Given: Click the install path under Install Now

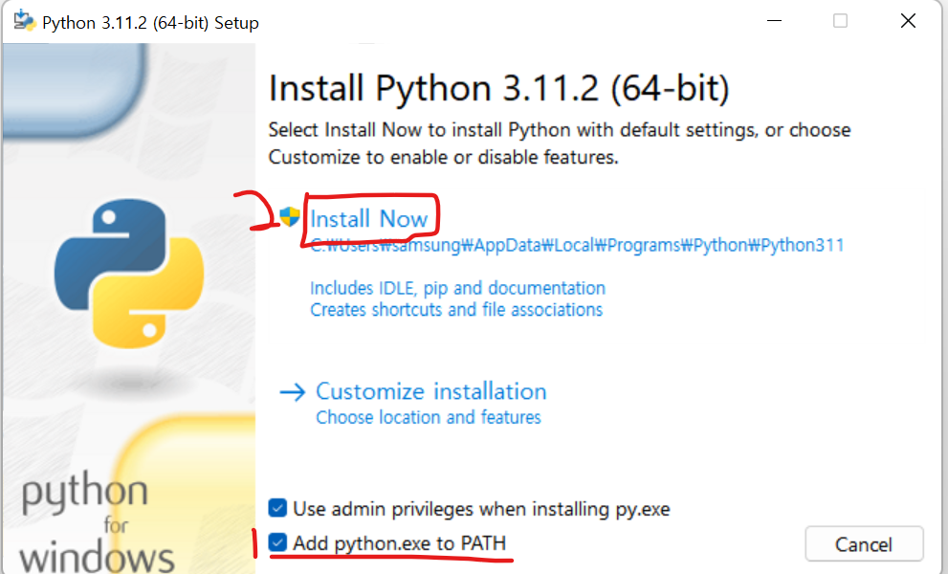Looking at the screenshot, I should point(578,245).
